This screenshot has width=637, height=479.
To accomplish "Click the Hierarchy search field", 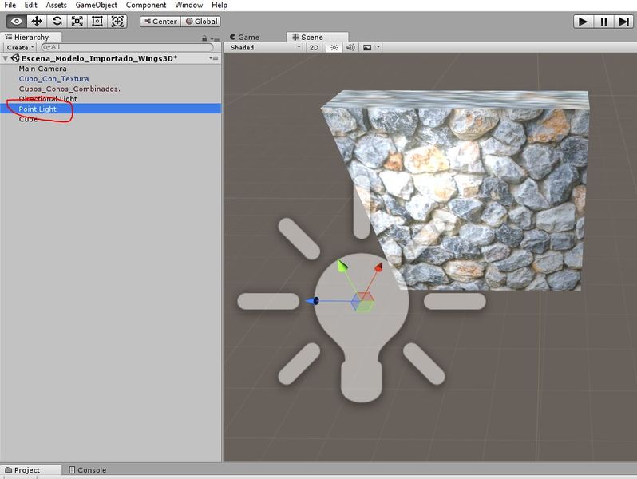I will click(x=127, y=47).
